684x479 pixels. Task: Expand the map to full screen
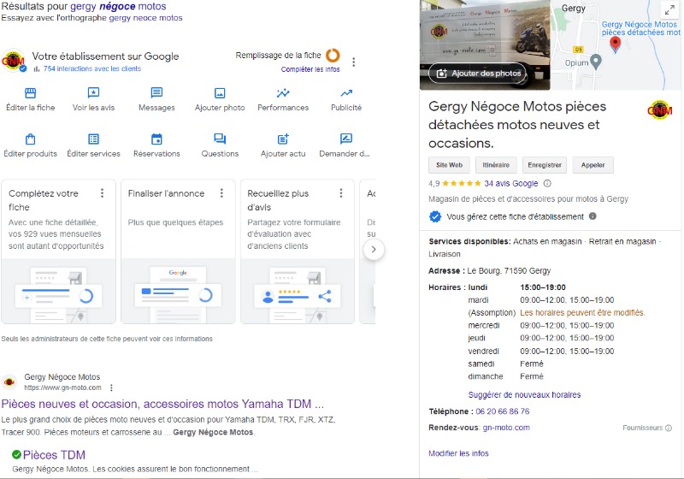coord(669,10)
